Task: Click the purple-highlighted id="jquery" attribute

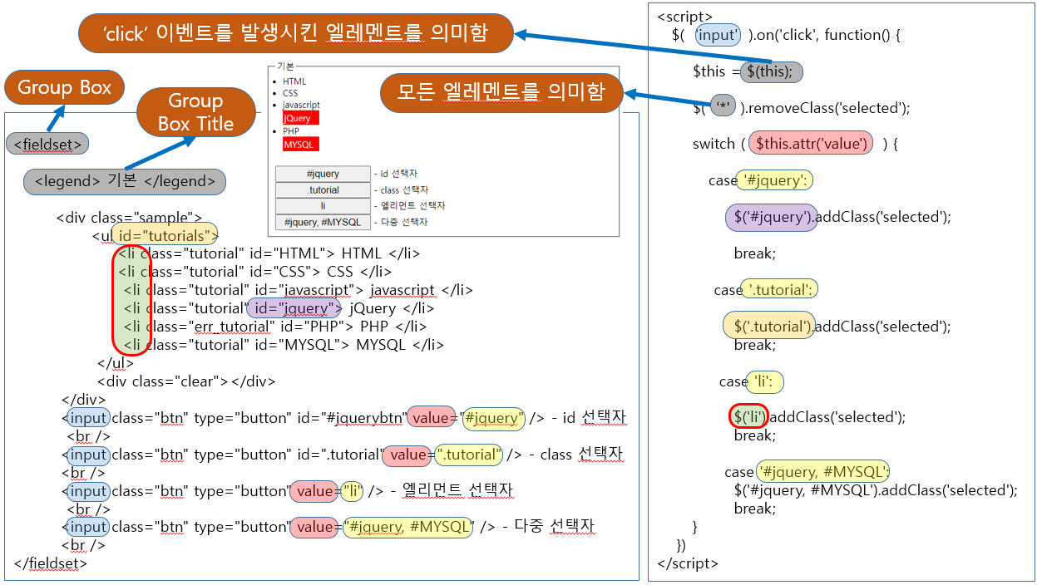Action: pyautogui.click(x=294, y=308)
